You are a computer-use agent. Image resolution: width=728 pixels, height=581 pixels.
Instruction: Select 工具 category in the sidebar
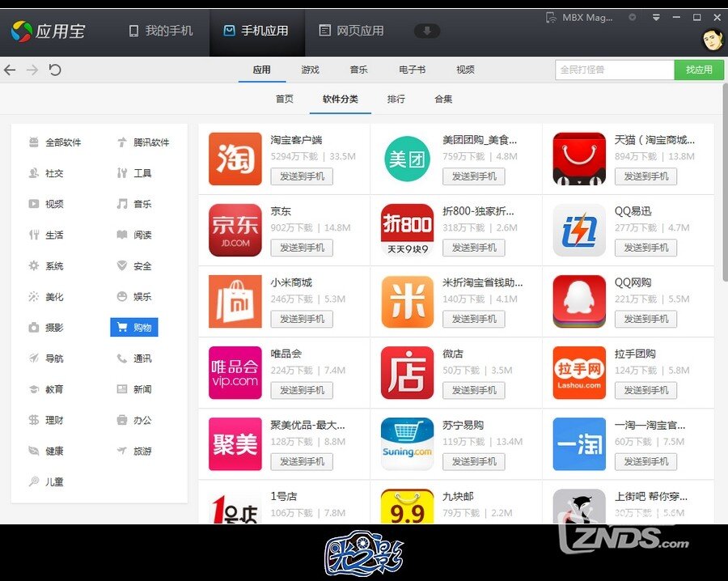(134, 173)
